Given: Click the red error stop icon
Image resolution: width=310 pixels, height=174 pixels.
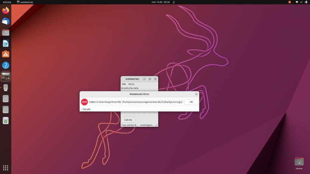Looking at the screenshot, I should click(x=84, y=102).
